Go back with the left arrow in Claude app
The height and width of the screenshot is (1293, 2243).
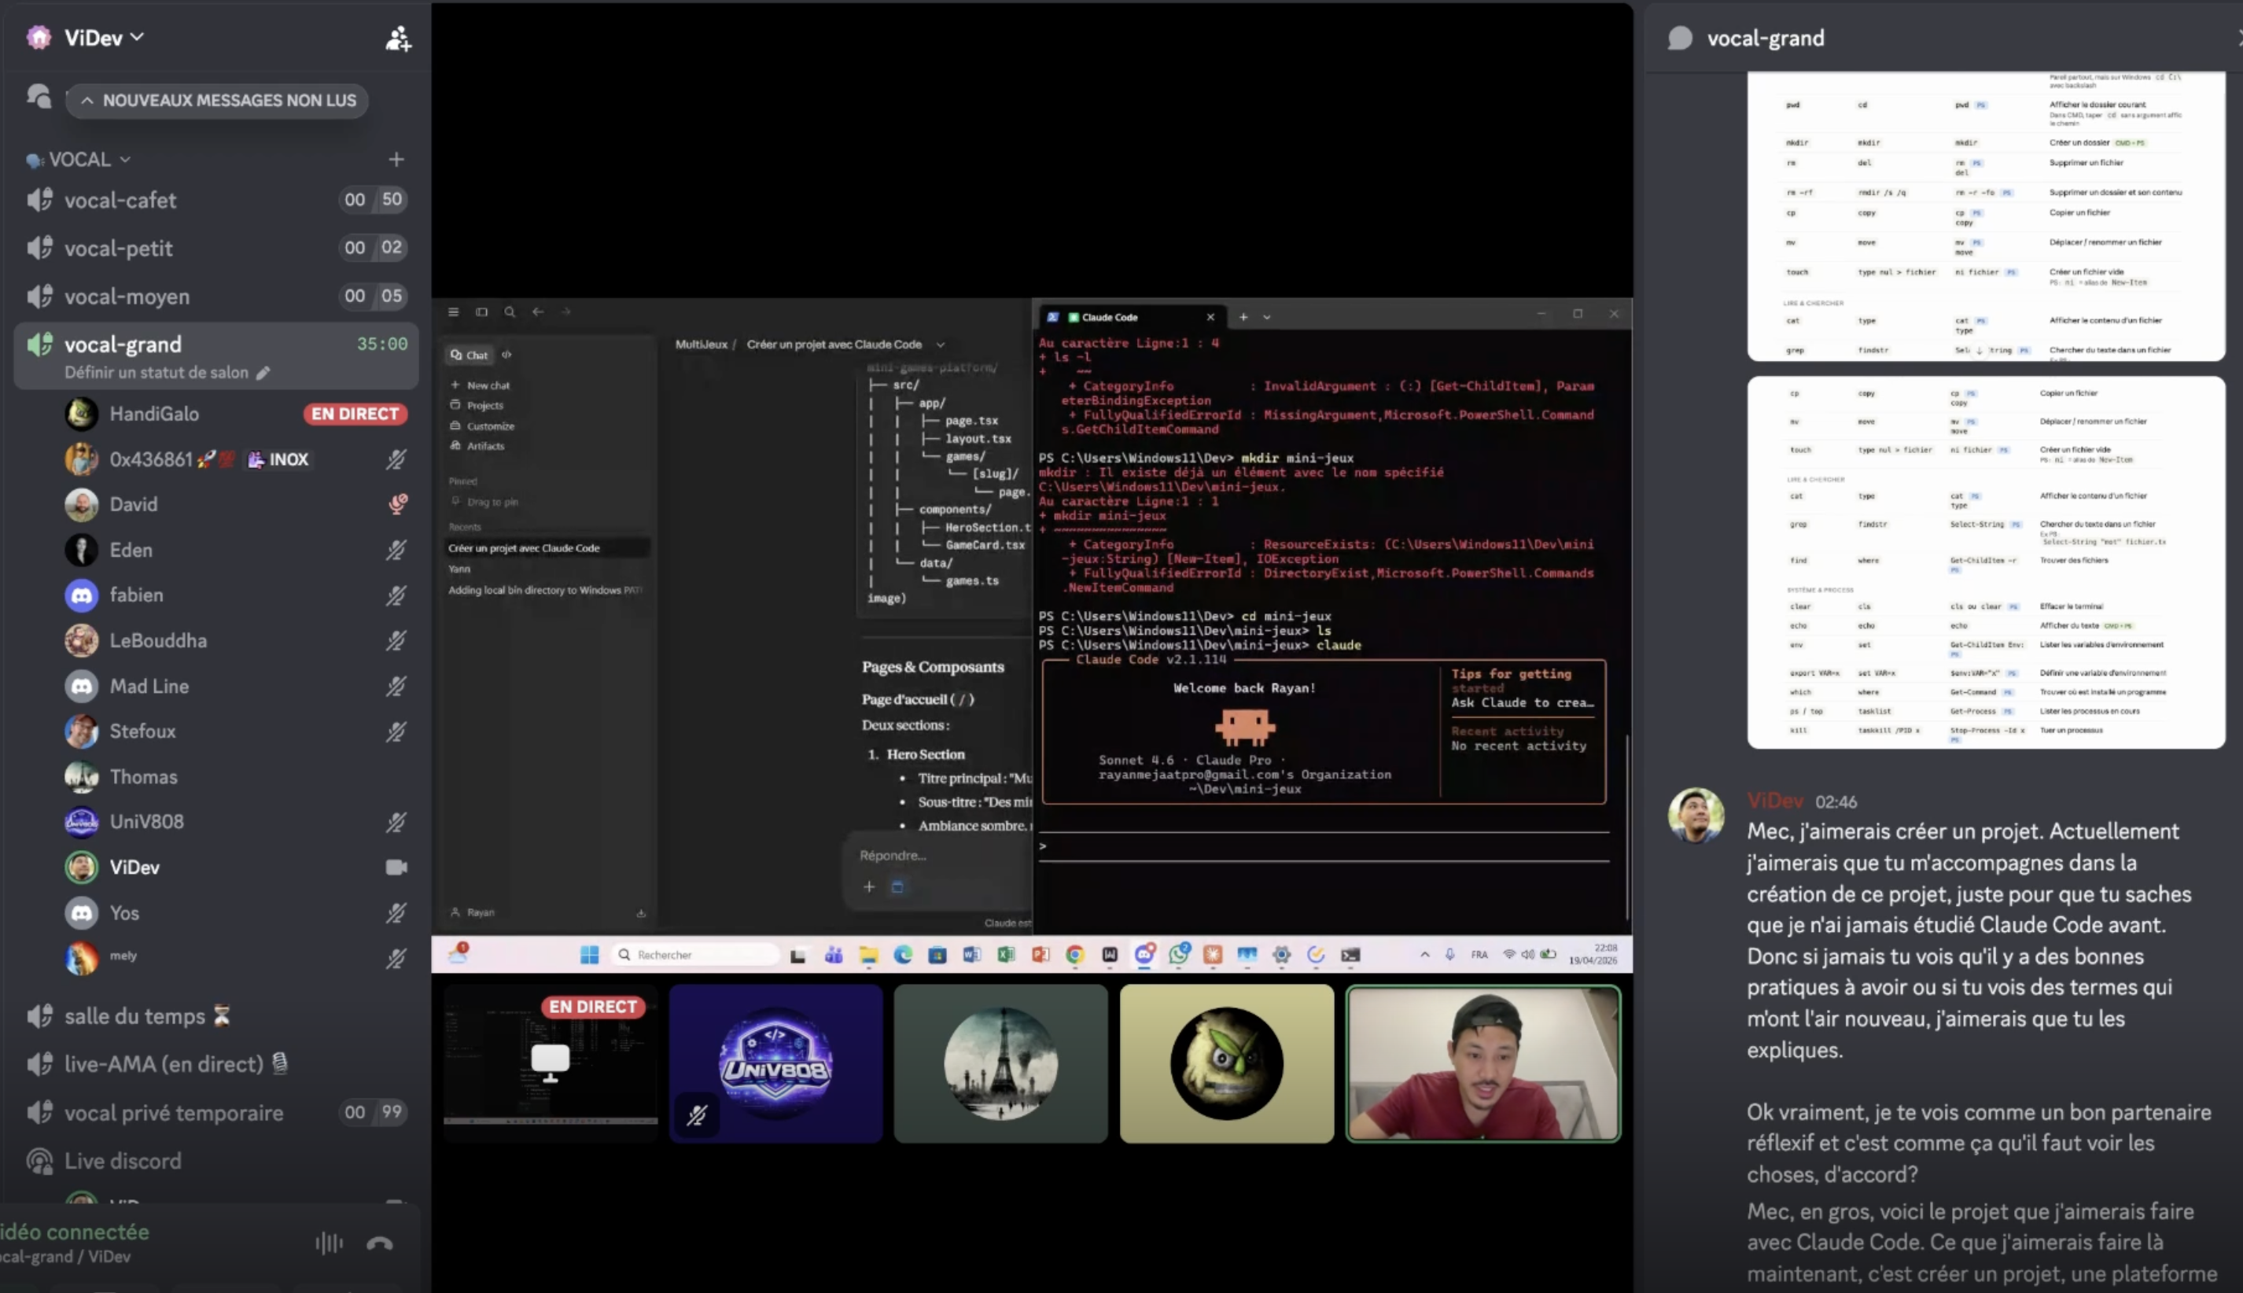(537, 311)
